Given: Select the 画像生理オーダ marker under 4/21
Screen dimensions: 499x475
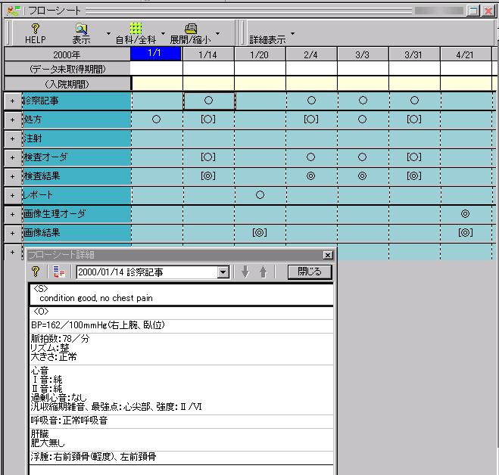Looking at the screenshot, I should pos(465,214).
